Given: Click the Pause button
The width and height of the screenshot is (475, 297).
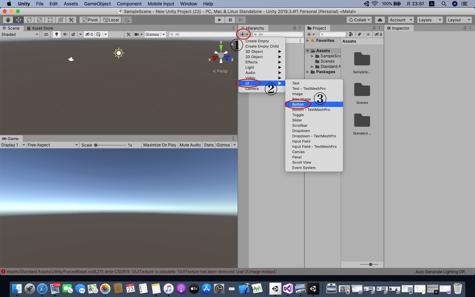Looking at the screenshot, I should pyautogui.click(x=230, y=20).
